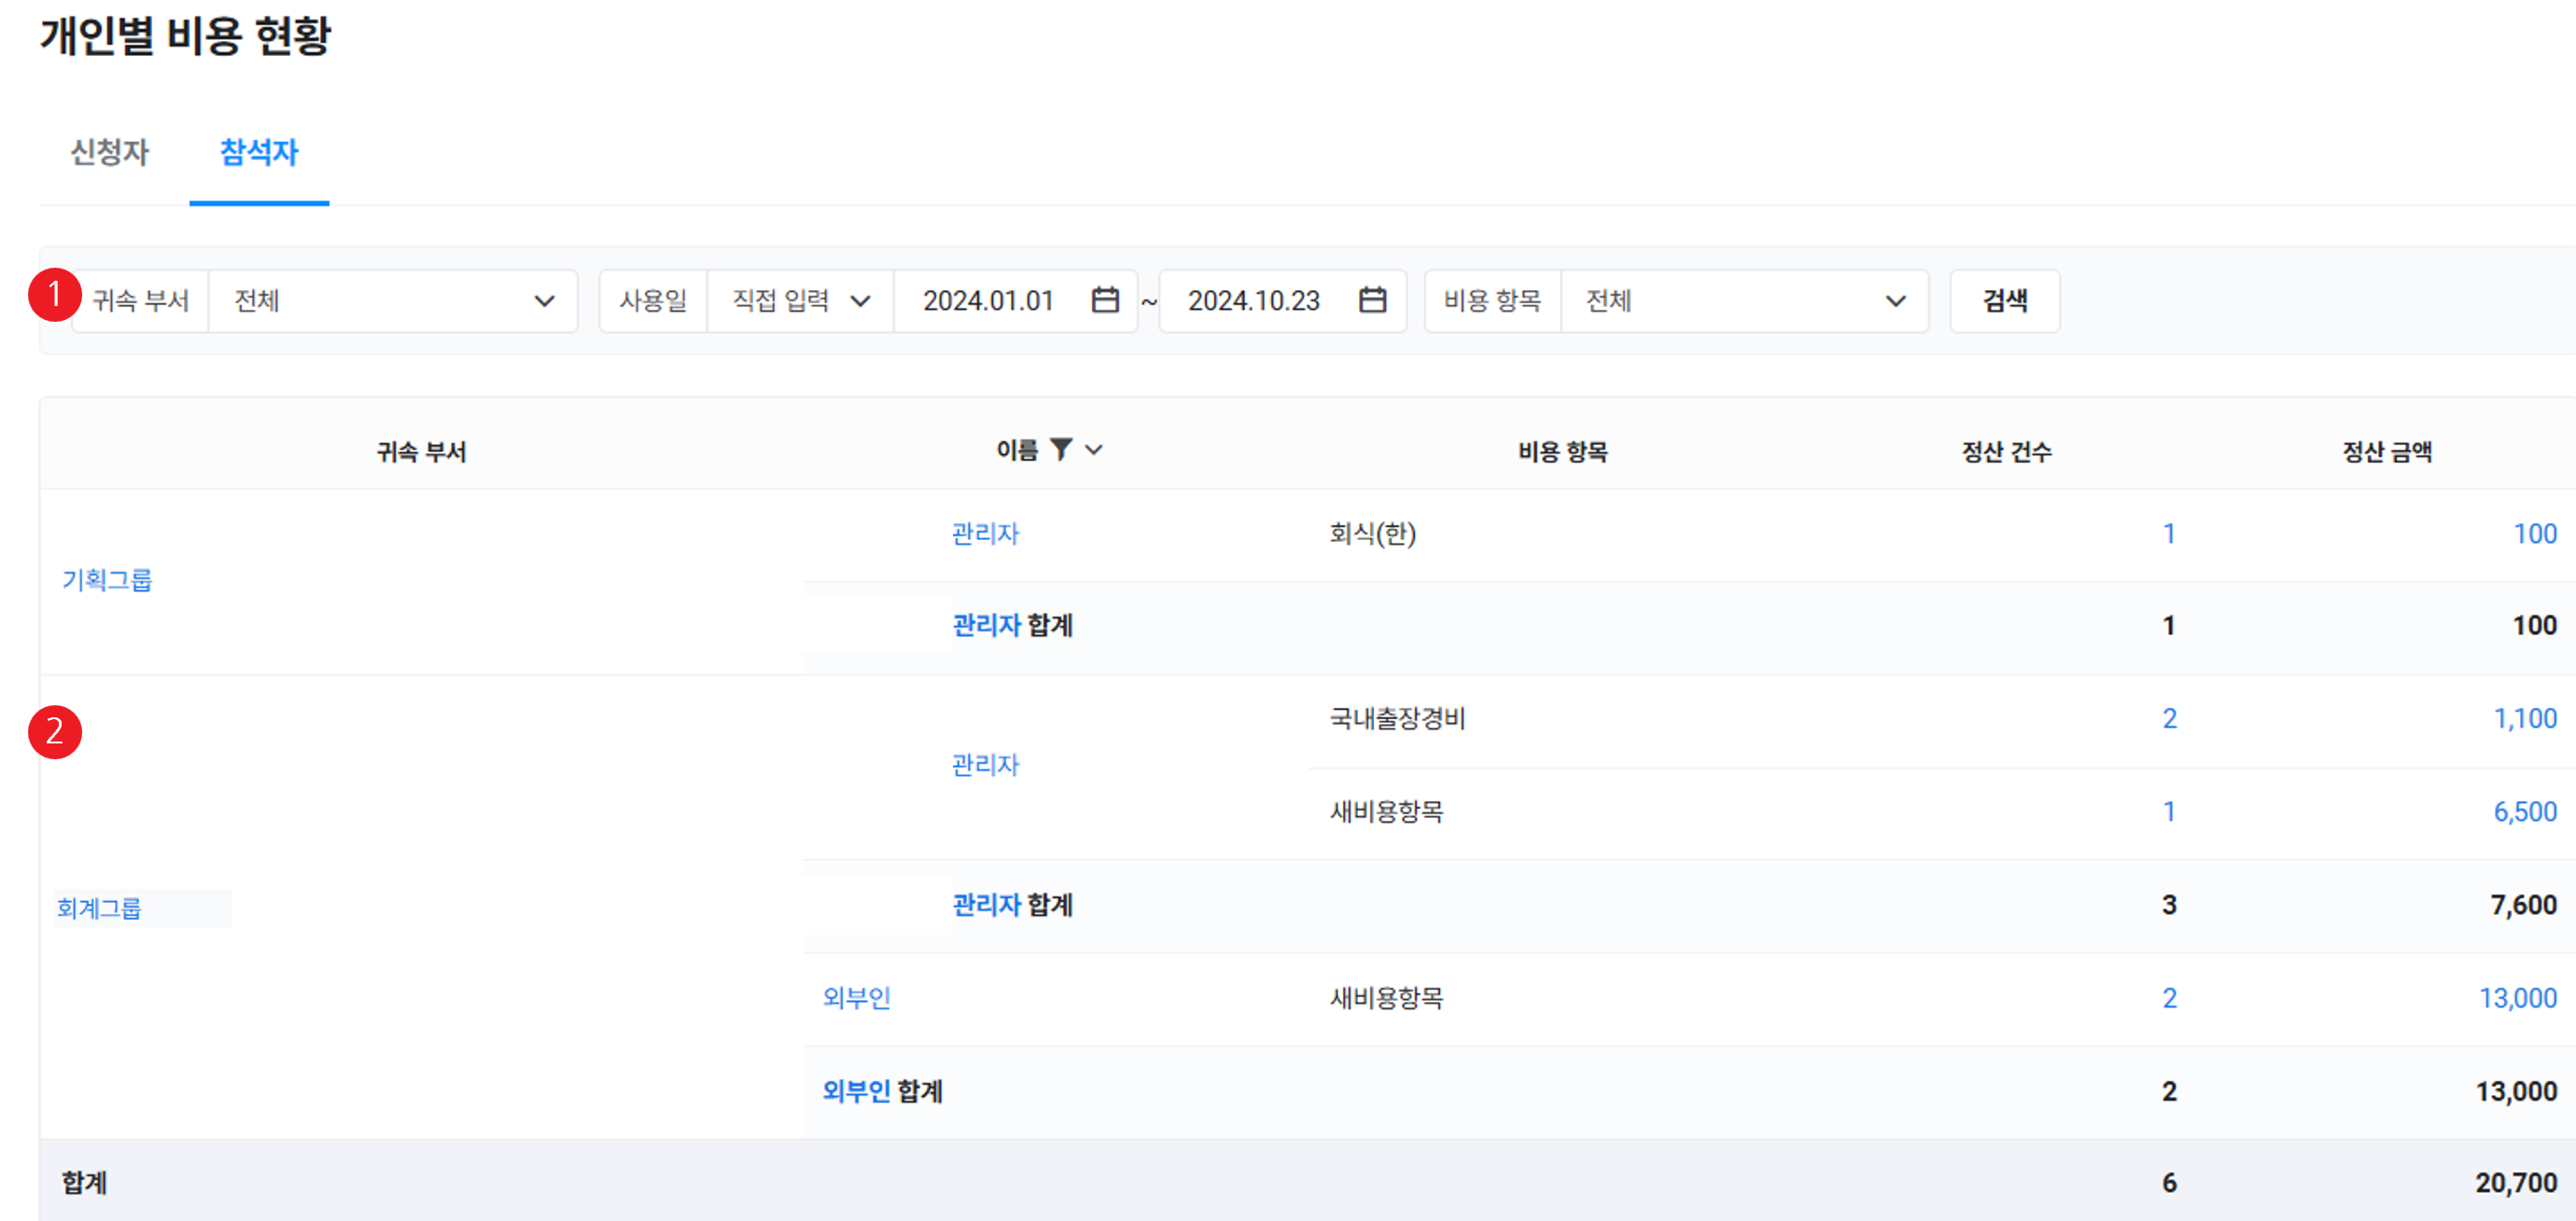Click the 외부인 name link

[856, 997]
